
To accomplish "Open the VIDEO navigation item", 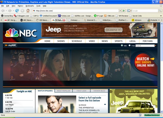I will pos(92,41).
